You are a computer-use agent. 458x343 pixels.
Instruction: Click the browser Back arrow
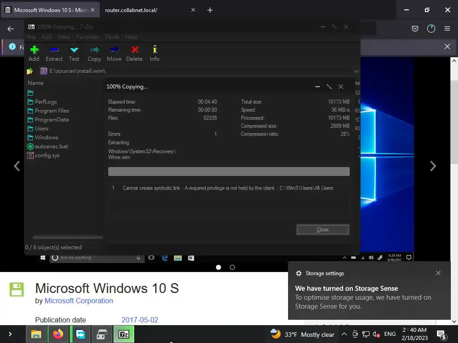(x=11, y=29)
